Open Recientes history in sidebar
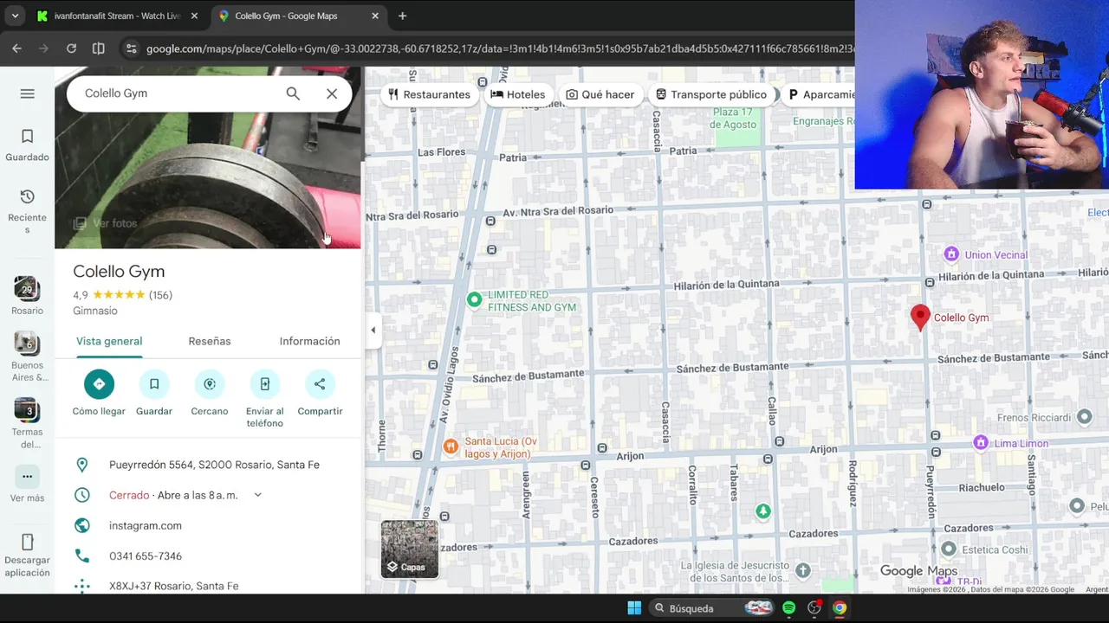 click(27, 211)
